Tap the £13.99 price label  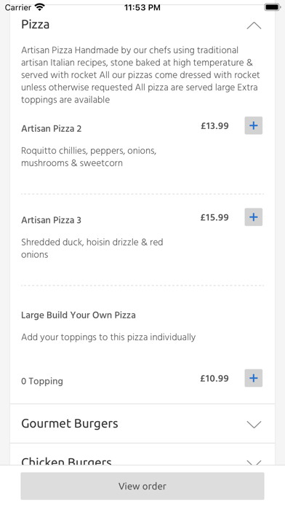[214, 126]
